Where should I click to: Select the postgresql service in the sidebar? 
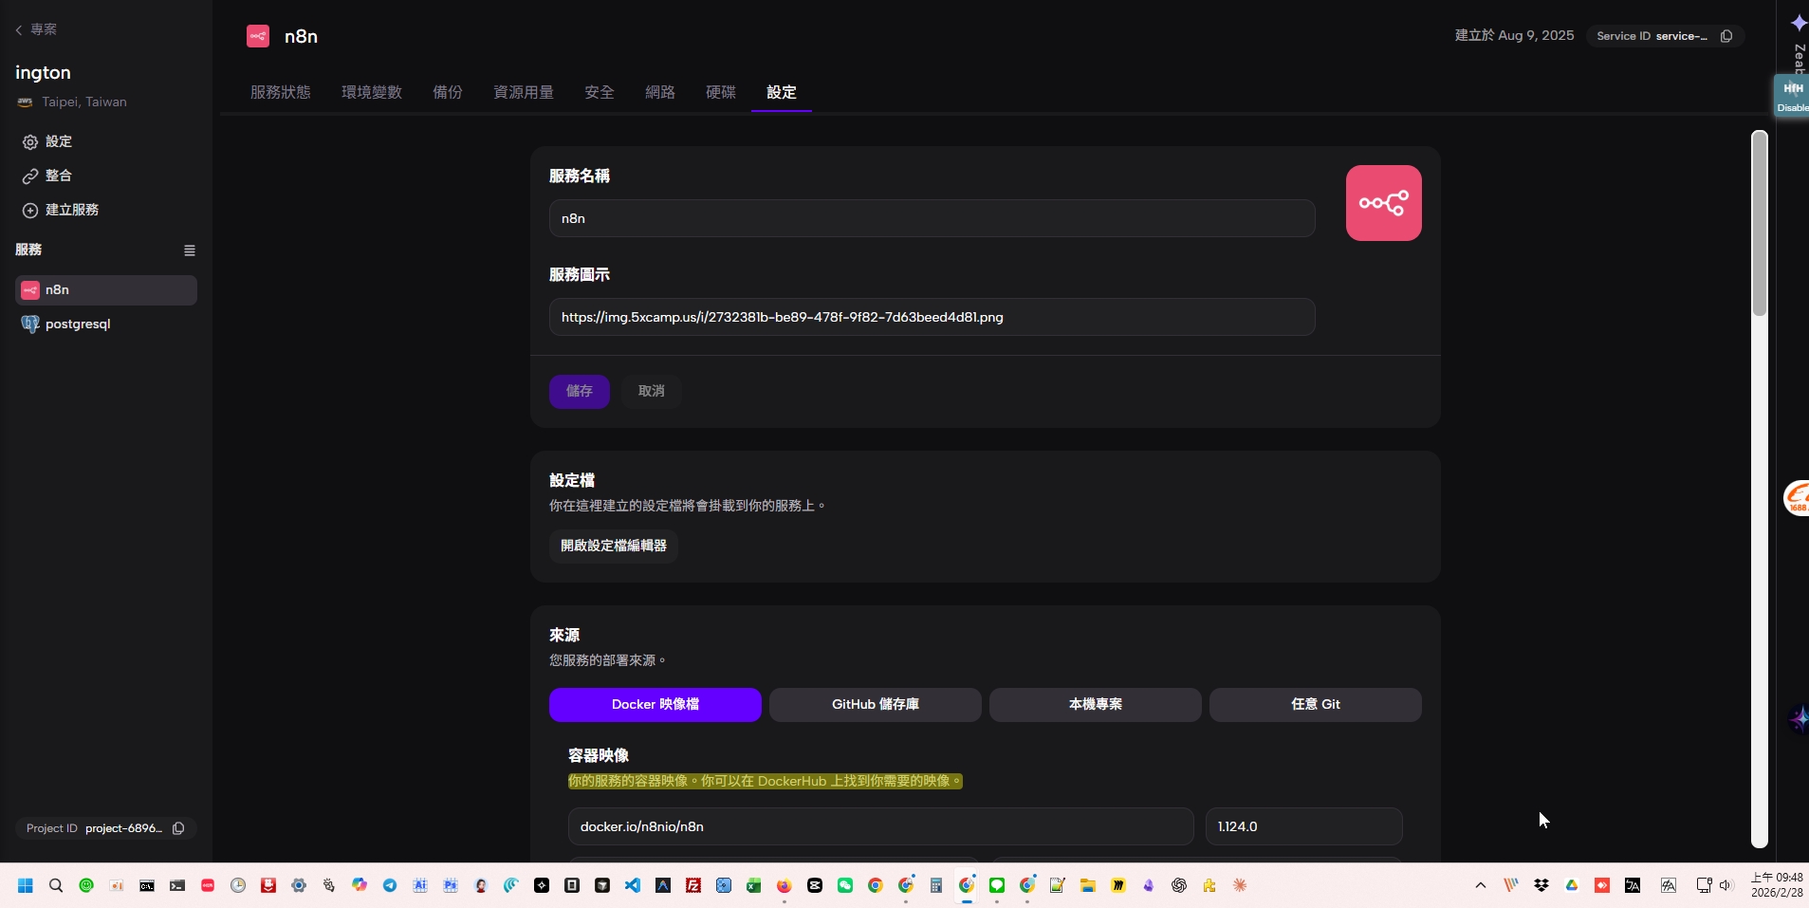coord(106,324)
